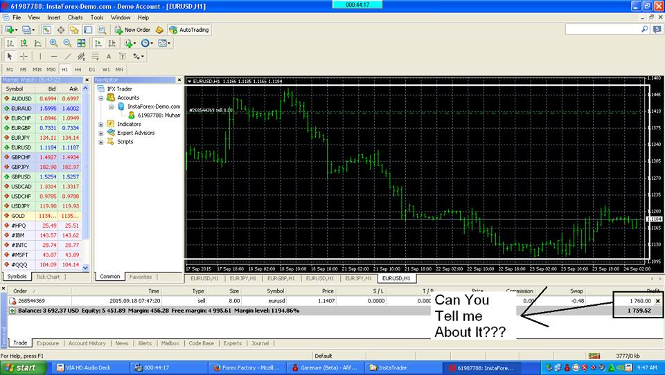Open the Charts menu
Screen dimensions: 665x375
click(75, 17)
